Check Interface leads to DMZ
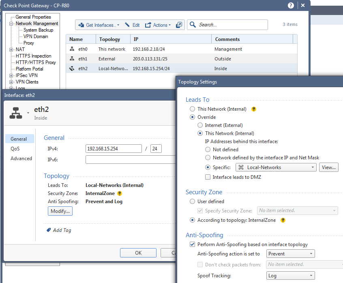This screenshot has height=283, width=343. tap(208, 177)
